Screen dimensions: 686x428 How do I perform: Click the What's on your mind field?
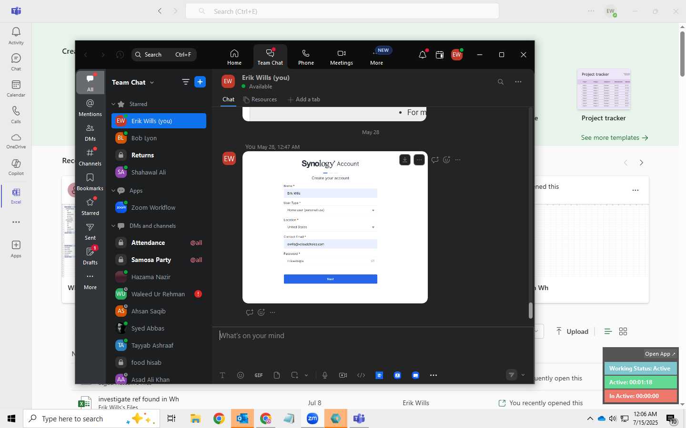click(x=373, y=336)
